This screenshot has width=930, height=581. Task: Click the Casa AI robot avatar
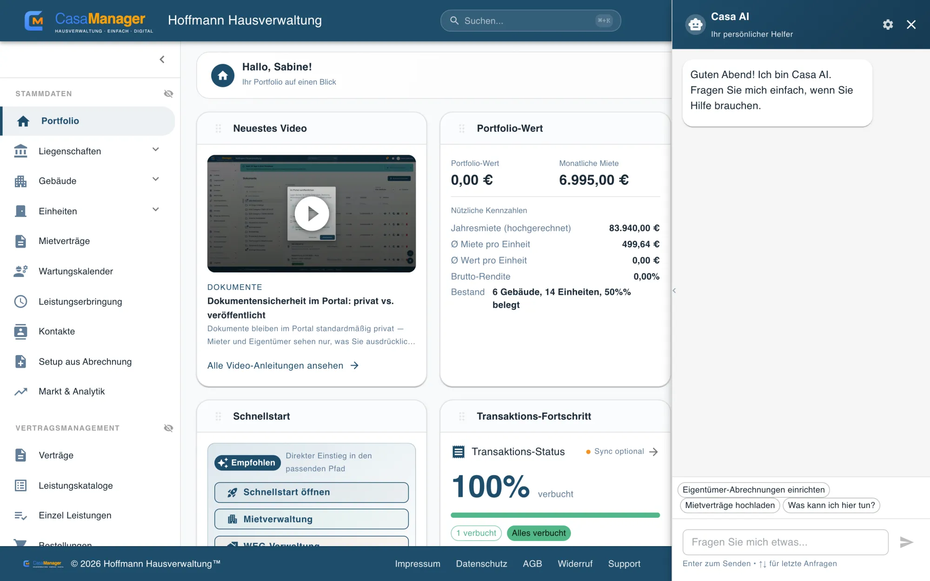point(696,24)
